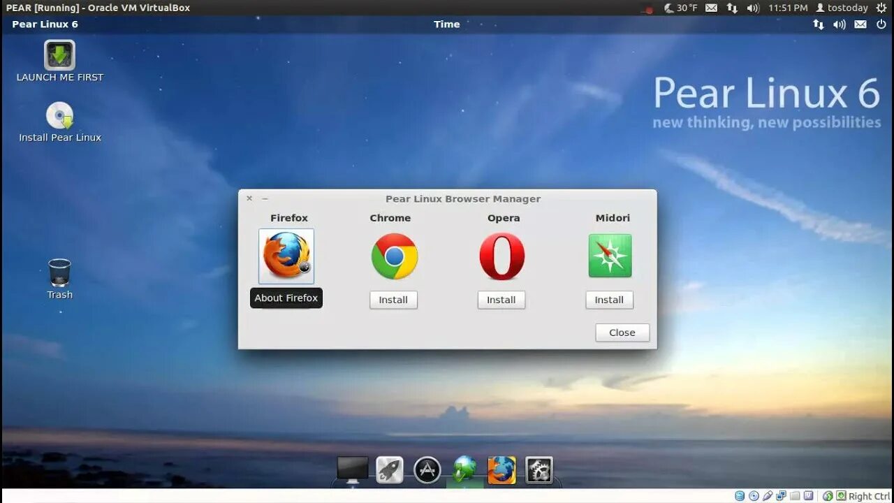Open the LAUNCH ME FIRST desktop icon
The height and width of the screenshot is (503, 894).
(59, 56)
